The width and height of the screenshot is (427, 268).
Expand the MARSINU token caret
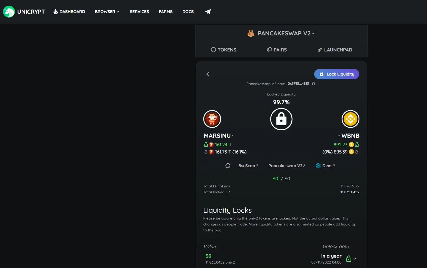click(233, 136)
